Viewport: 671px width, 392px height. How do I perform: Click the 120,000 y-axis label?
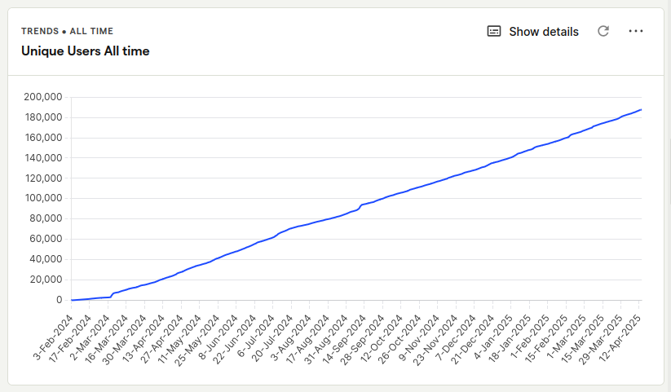tap(43, 178)
